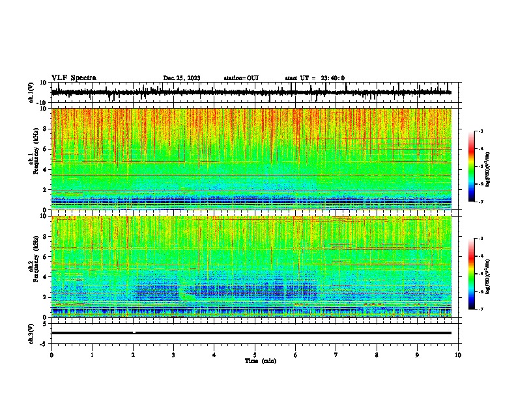Viewport: 516px width, 398px height.
Task: Click the 'ch.3(V)' axis label
Action: tap(31, 334)
